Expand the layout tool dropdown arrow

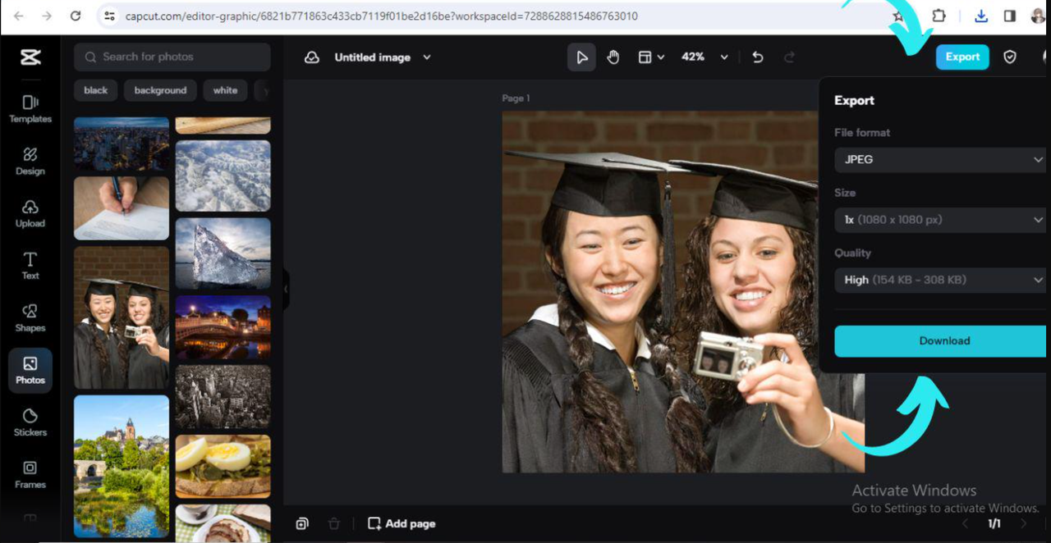(x=661, y=57)
